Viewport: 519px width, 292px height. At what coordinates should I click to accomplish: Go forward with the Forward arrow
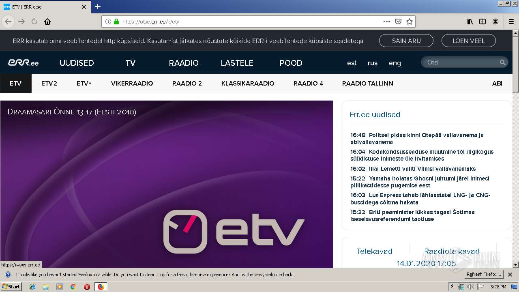point(21,21)
